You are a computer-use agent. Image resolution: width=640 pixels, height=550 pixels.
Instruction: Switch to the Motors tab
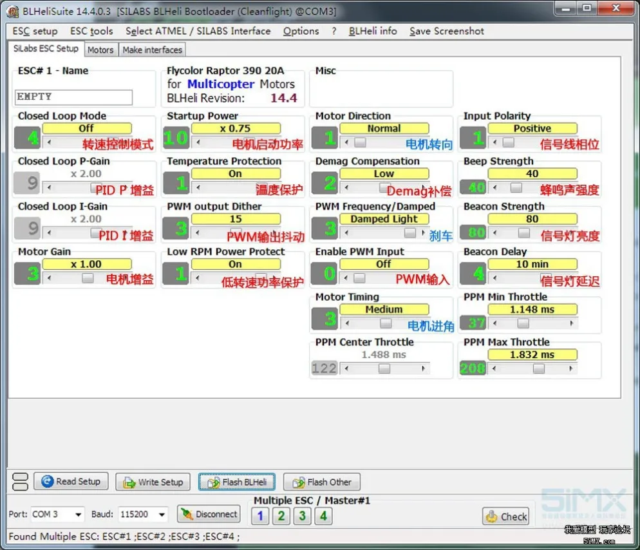100,50
